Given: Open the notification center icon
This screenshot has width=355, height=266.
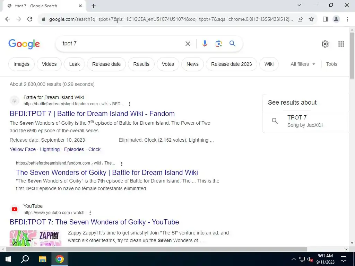Looking at the screenshot, I should [344, 259].
